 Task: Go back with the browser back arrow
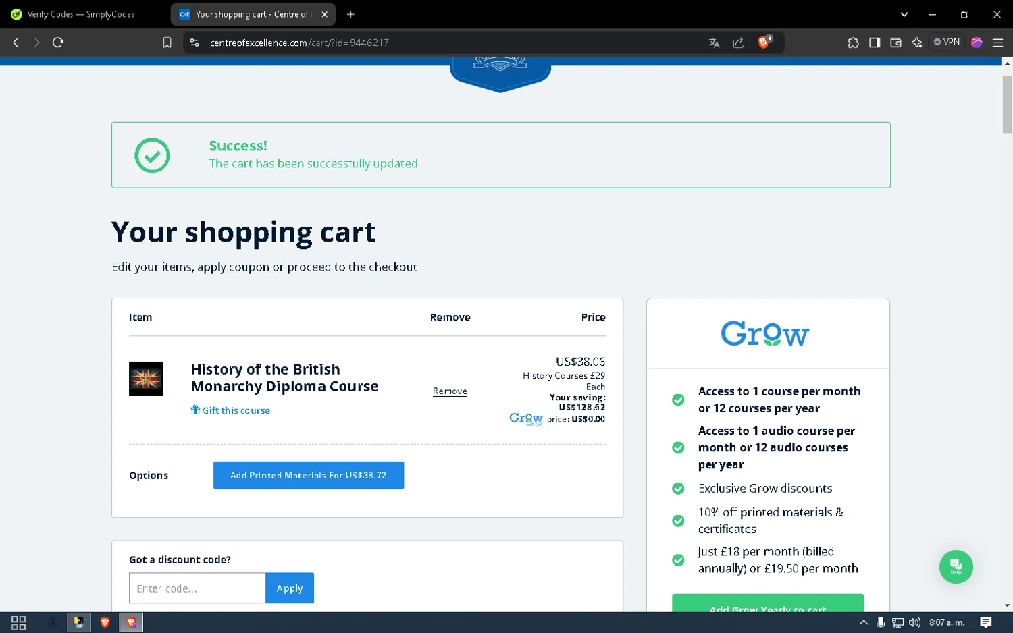(x=16, y=43)
